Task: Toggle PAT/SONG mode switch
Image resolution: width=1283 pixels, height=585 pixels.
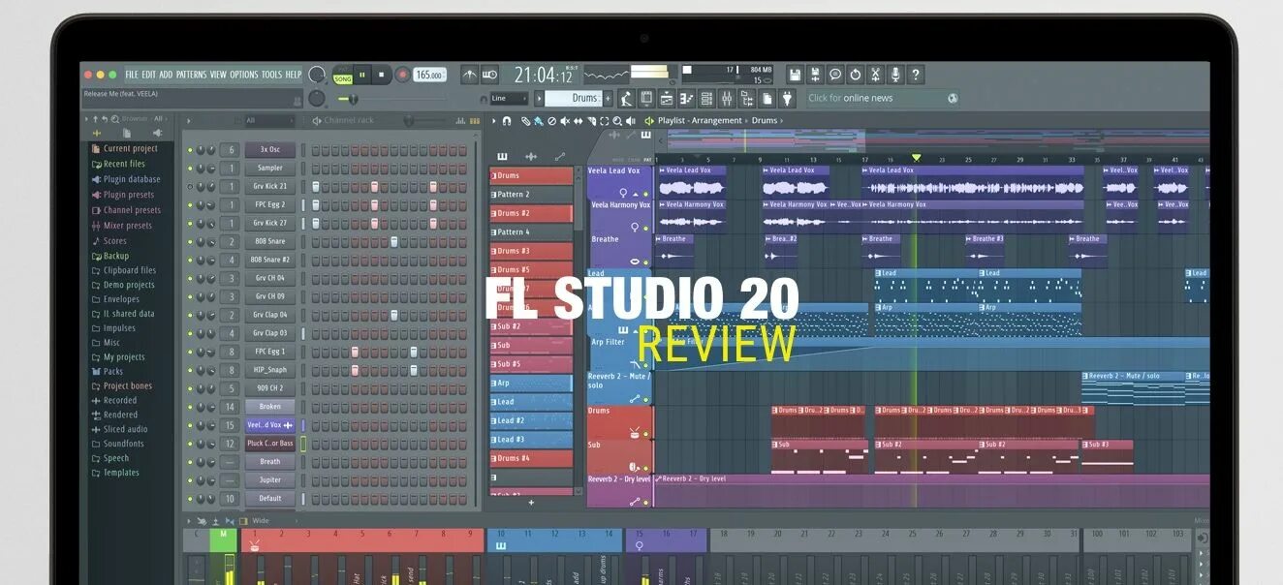Action: pos(343,75)
